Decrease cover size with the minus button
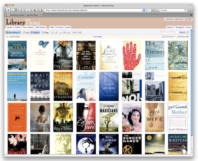198x161 pixels. click(61, 32)
